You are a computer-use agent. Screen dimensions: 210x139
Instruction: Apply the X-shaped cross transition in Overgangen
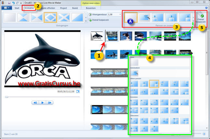point(64,18)
